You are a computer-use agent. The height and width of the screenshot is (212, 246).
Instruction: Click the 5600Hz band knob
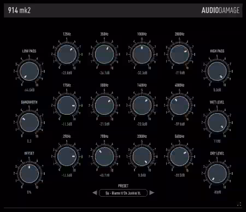point(179,157)
